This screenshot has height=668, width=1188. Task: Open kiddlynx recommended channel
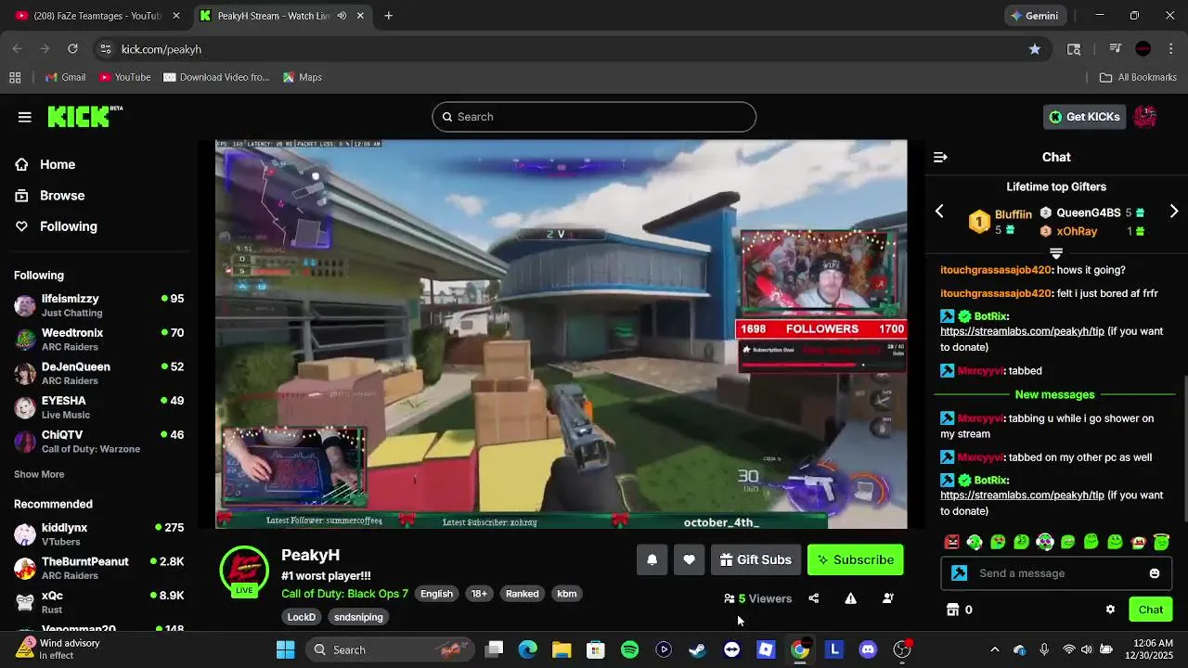coord(98,534)
